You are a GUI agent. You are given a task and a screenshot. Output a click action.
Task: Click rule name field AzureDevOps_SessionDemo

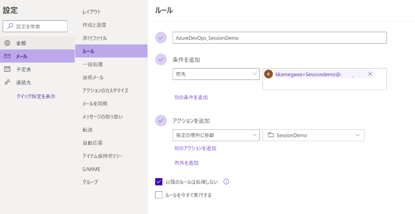tap(280, 37)
